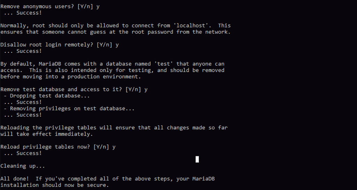
Task: Click the "Remove test database and access" prompt
Action: [x=74, y=89]
